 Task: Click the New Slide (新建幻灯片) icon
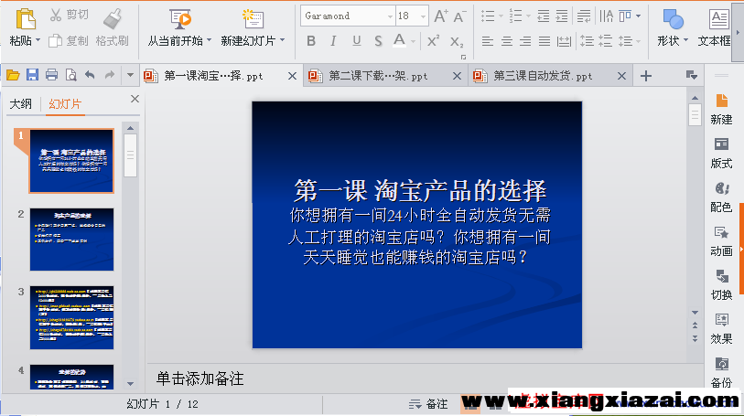(253, 19)
